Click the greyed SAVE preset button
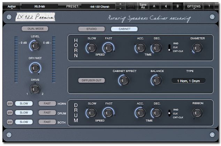Image resolution: width=221 pixels, height=146 pixels. pos(131,6)
